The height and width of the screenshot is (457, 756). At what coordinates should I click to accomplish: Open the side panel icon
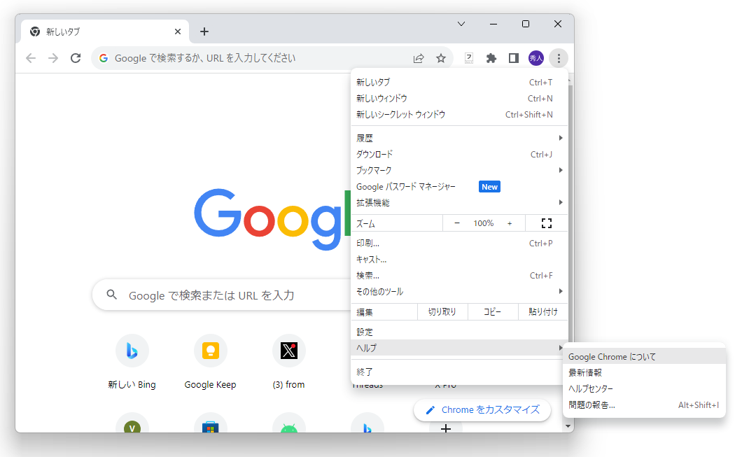click(513, 58)
